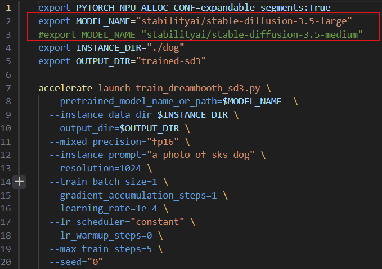This screenshot has height=269, width=382.
Task: Click the "constant" scheduler string
Action: coord(157,222)
